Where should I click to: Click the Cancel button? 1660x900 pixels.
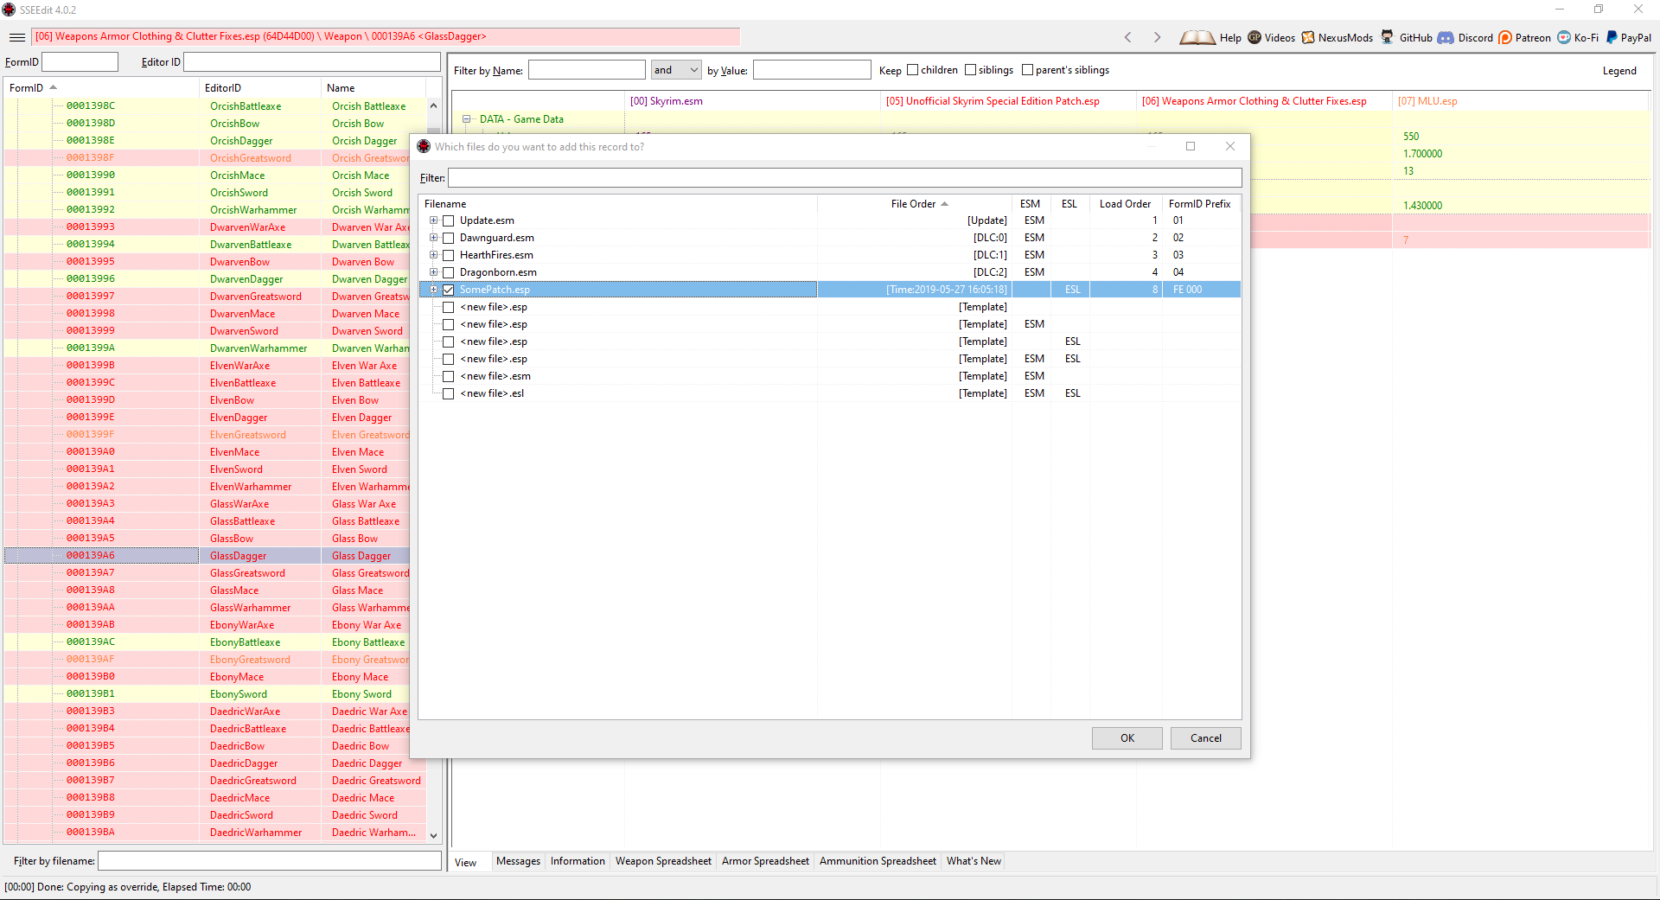[1206, 738]
